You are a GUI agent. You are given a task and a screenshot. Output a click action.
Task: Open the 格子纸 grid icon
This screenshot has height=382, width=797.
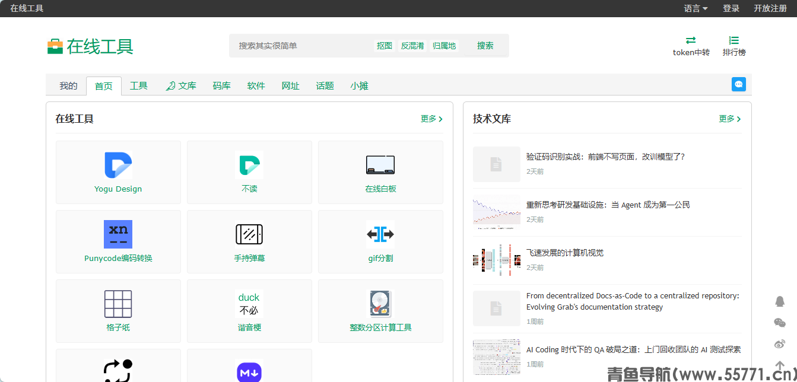coord(118,304)
